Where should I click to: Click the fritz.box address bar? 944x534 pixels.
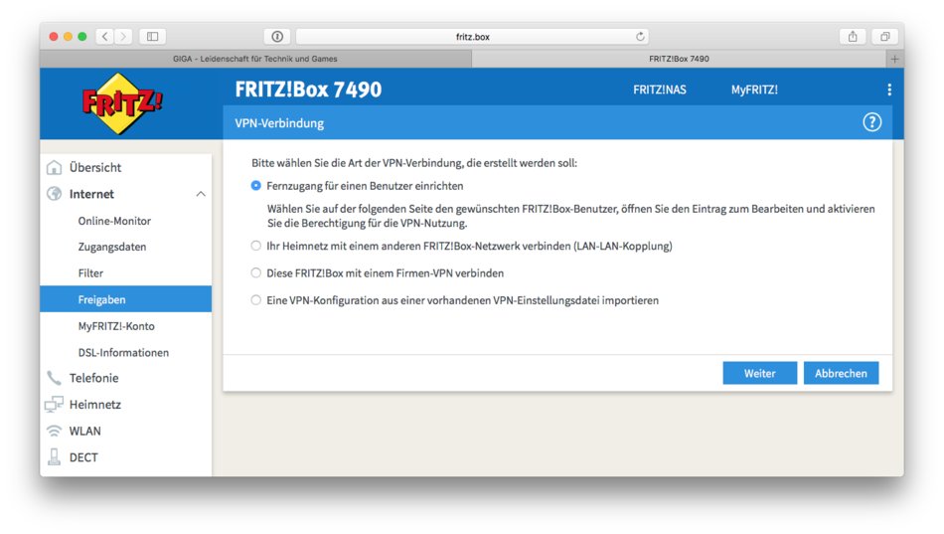(472, 37)
